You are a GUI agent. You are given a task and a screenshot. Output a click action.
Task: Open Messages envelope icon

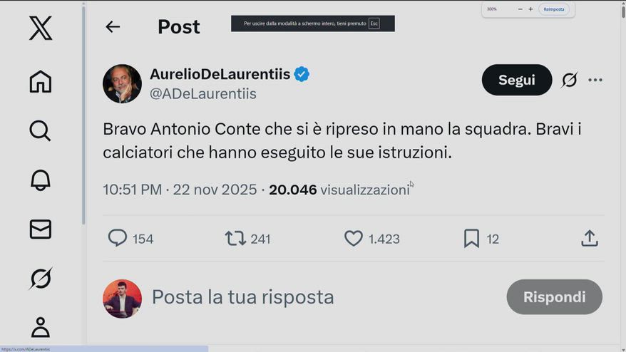click(x=41, y=229)
